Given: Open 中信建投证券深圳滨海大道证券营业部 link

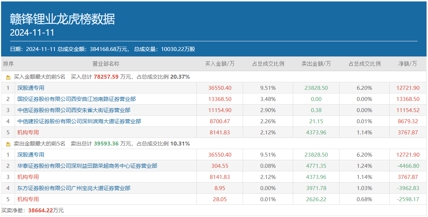Looking at the screenshot, I should pos(79,121).
